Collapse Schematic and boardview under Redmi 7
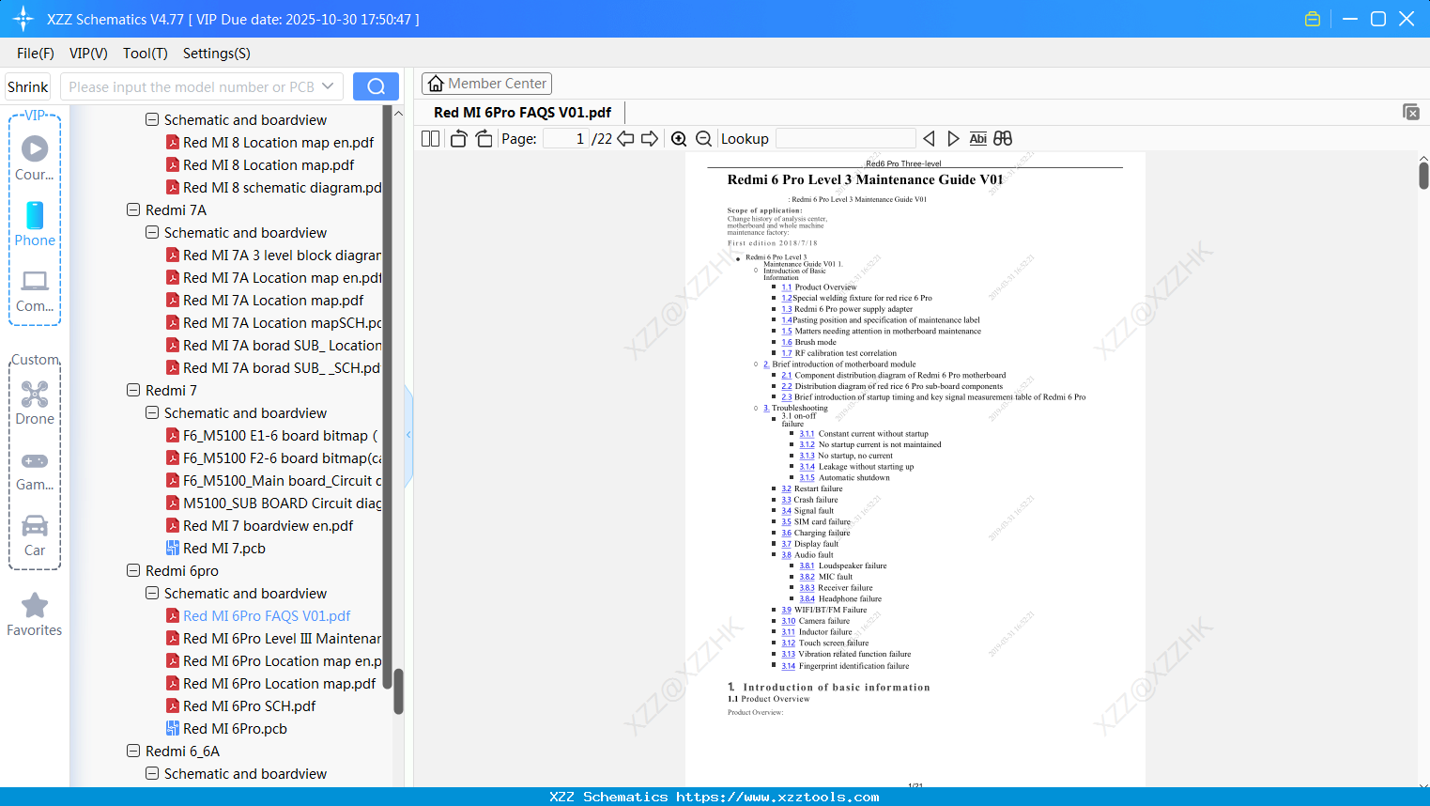The height and width of the screenshot is (806, 1430). (x=152, y=413)
